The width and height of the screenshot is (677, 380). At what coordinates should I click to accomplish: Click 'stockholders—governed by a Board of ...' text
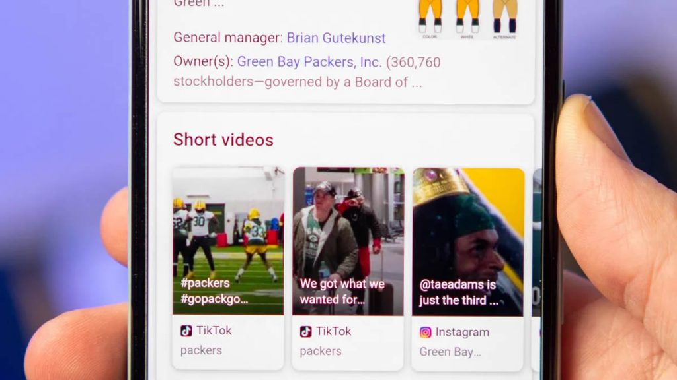click(x=298, y=82)
